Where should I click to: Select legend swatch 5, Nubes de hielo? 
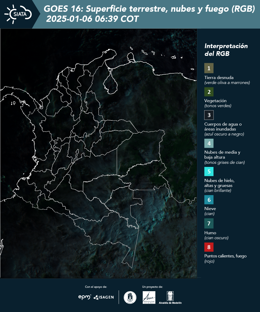209,172
